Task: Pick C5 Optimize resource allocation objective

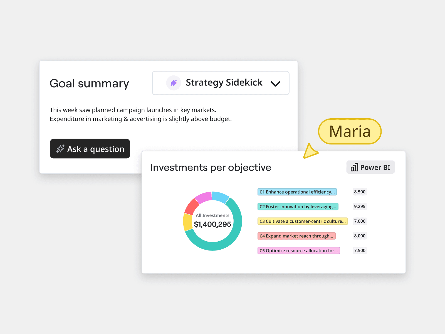Action: tap(298, 251)
